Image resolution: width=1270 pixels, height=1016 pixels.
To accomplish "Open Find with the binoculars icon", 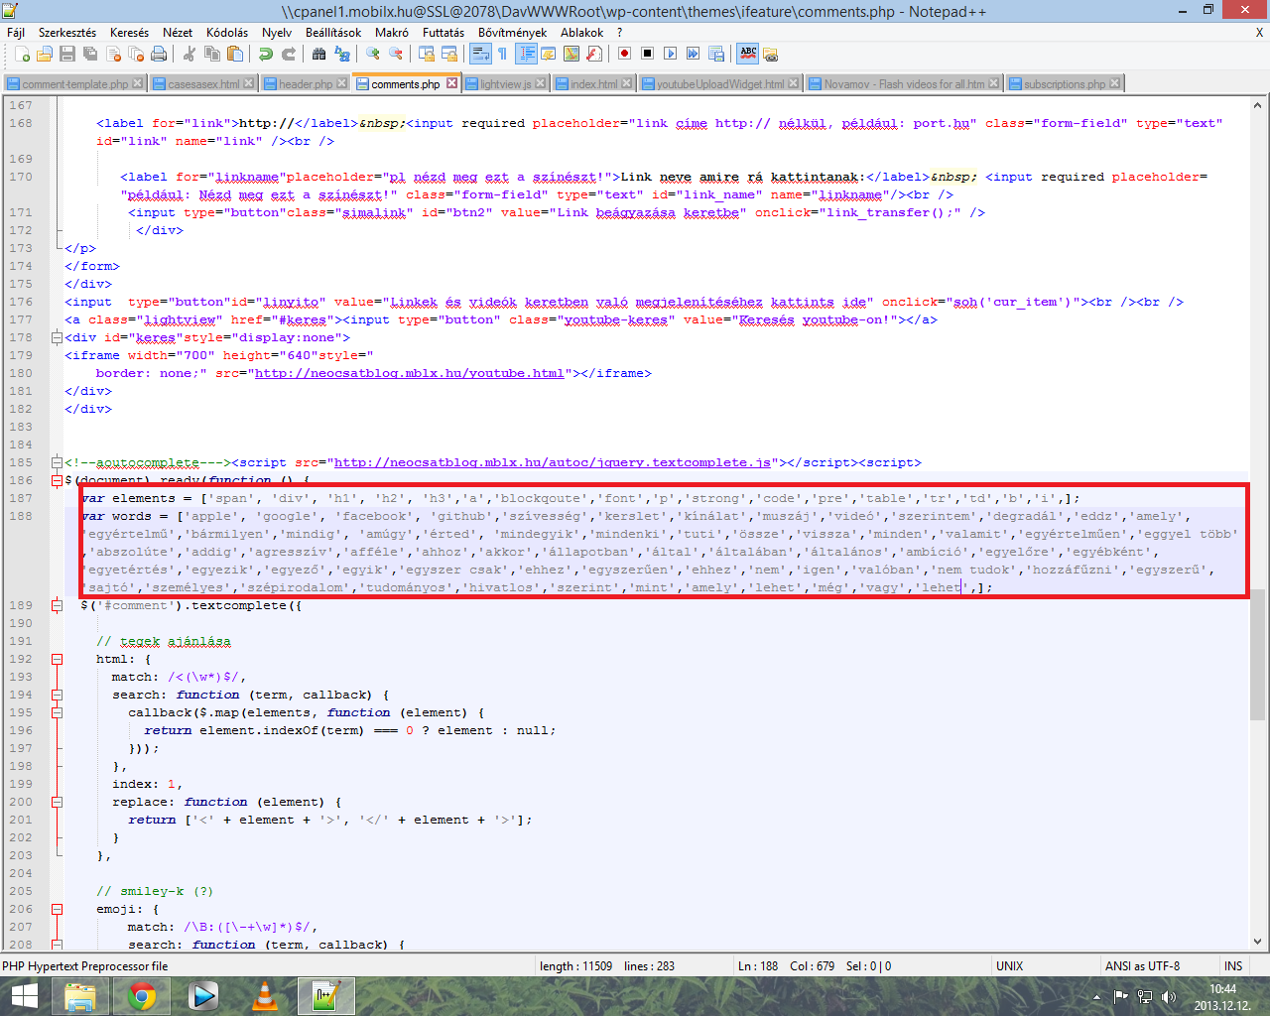I will [318, 54].
